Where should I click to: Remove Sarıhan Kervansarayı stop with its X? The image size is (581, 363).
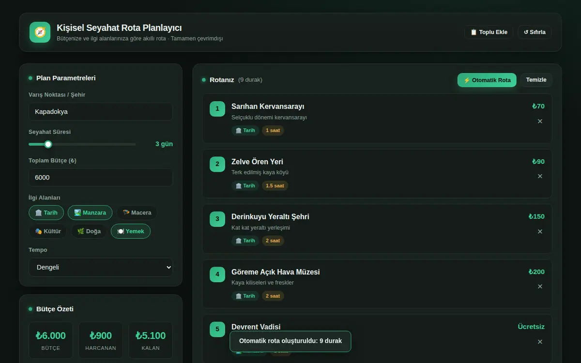[540, 121]
